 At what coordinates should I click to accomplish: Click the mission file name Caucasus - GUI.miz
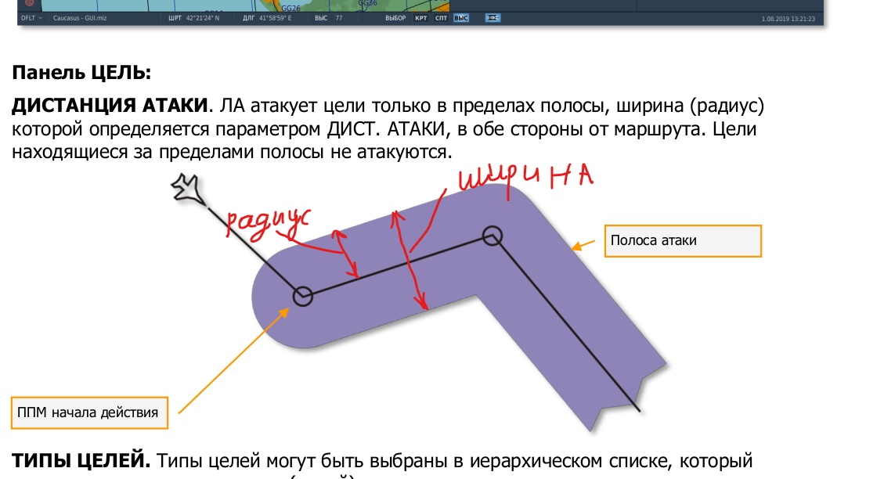click(x=80, y=18)
